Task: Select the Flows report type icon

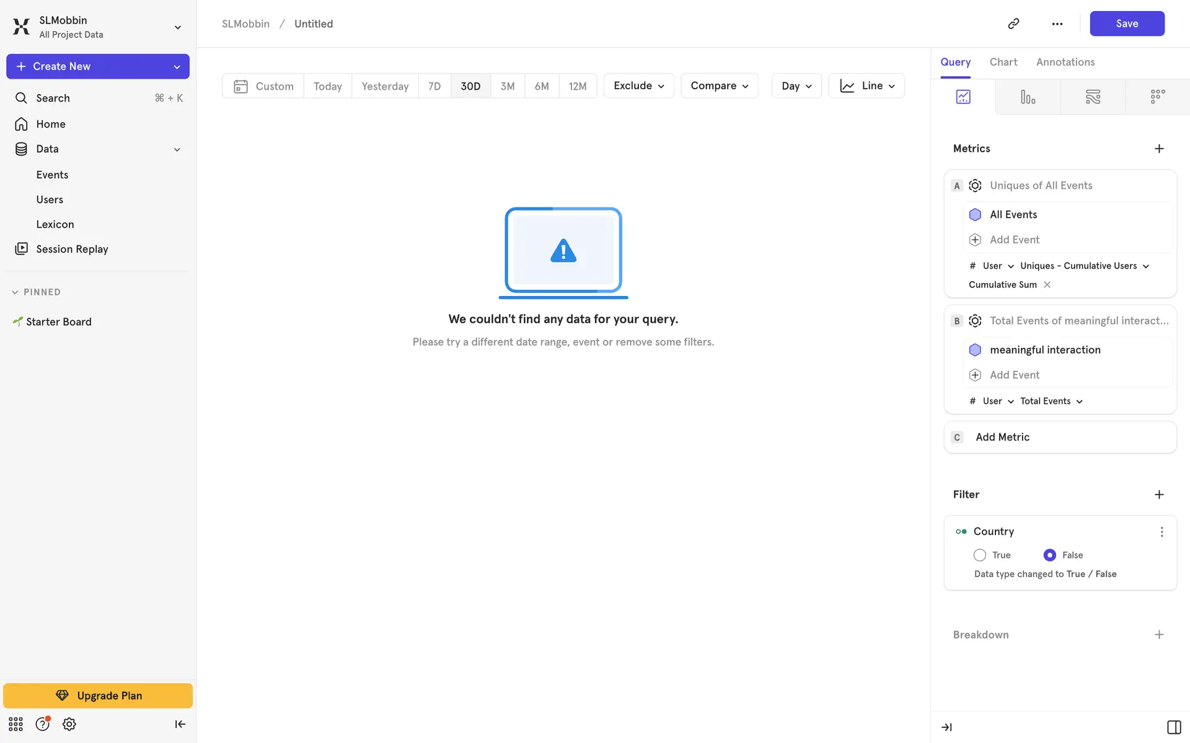Action: (1093, 97)
